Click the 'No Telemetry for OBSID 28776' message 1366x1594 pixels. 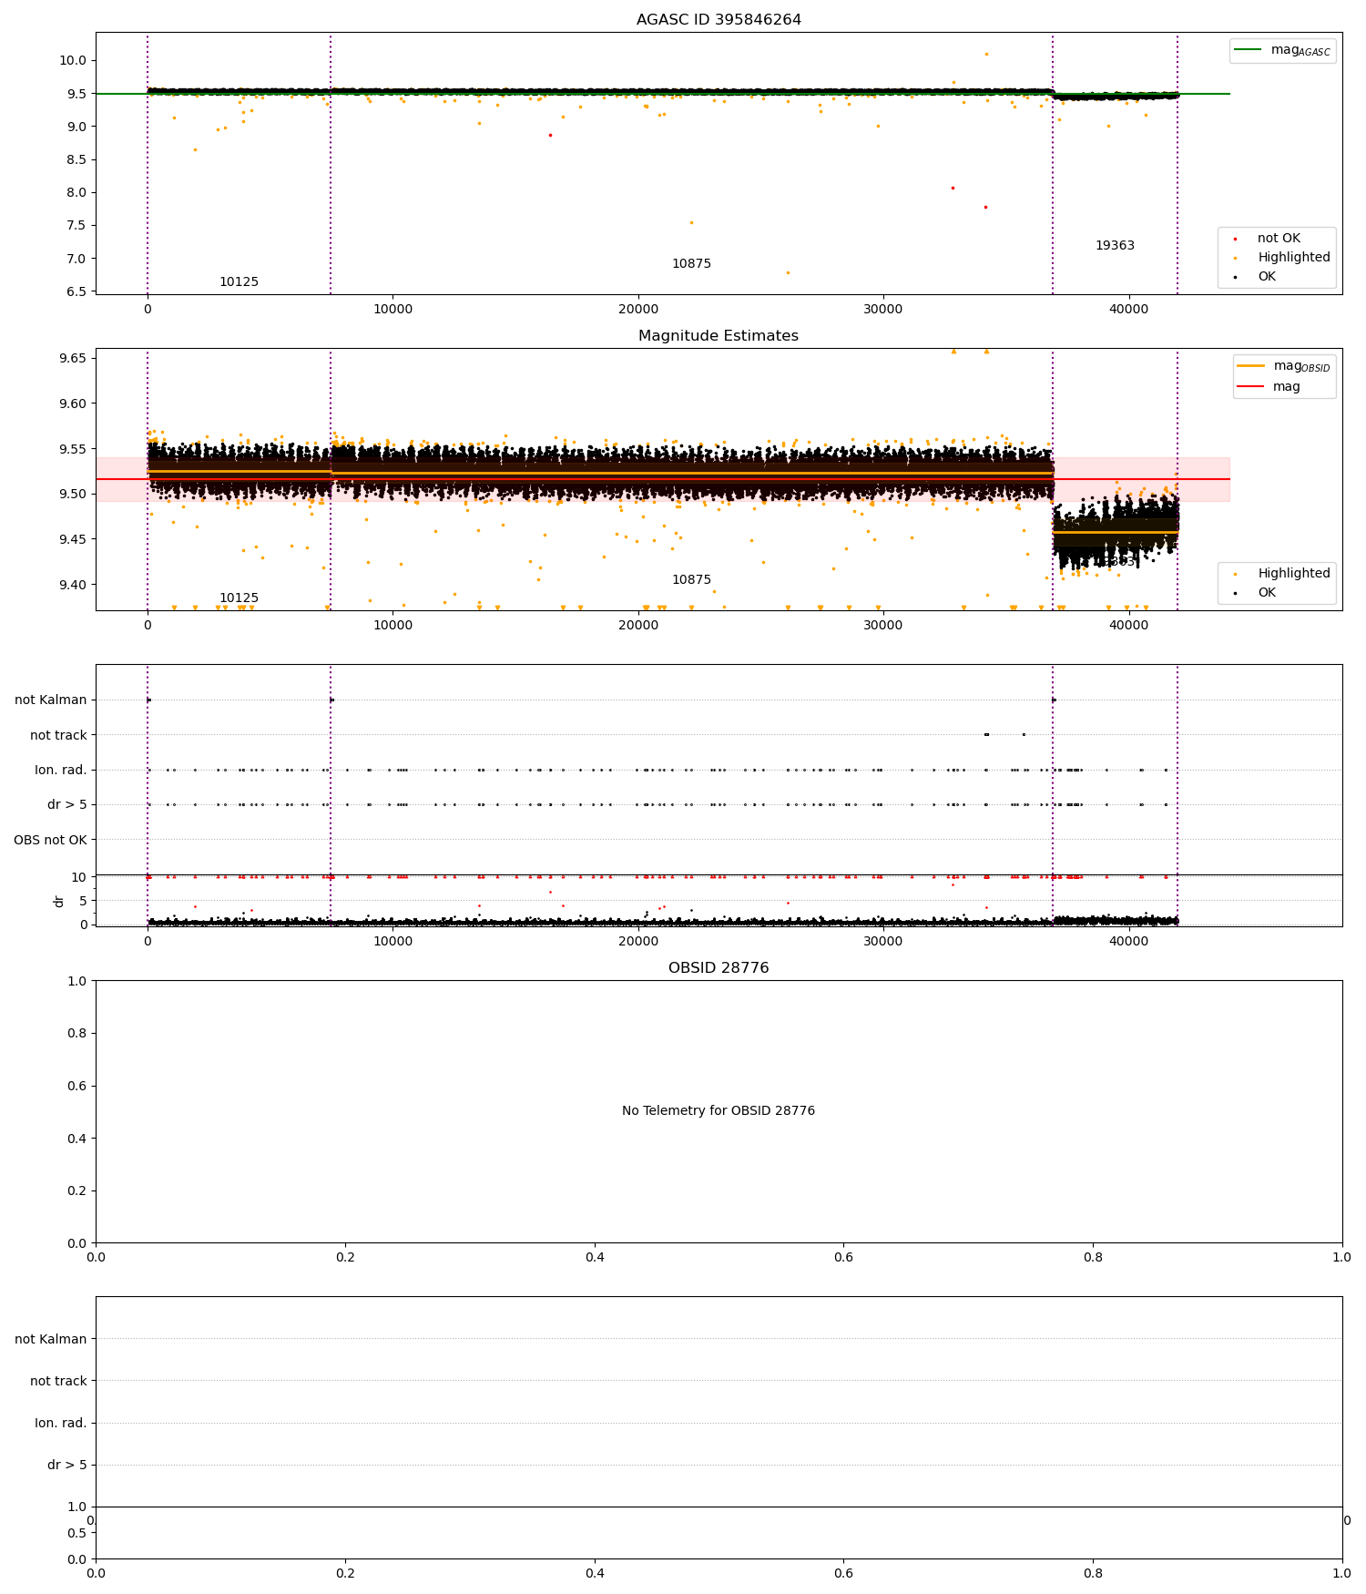(x=719, y=1111)
